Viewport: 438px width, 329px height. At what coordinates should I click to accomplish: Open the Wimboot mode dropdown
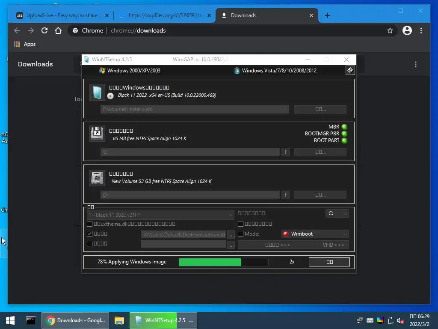[x=315, y=234]
